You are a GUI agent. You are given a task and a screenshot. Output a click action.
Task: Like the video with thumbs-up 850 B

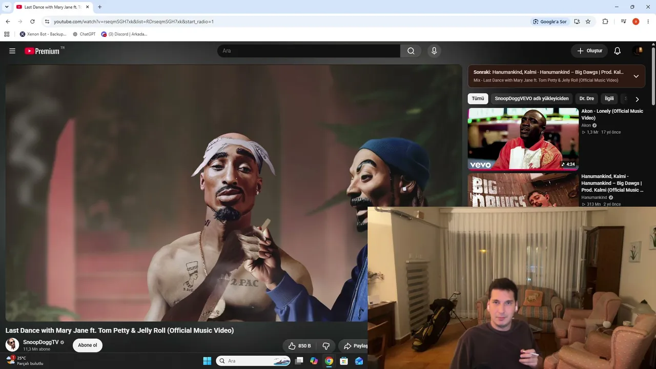[299, 346]
